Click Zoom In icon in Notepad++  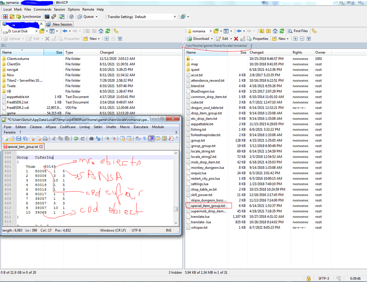[x=107, y=139]
